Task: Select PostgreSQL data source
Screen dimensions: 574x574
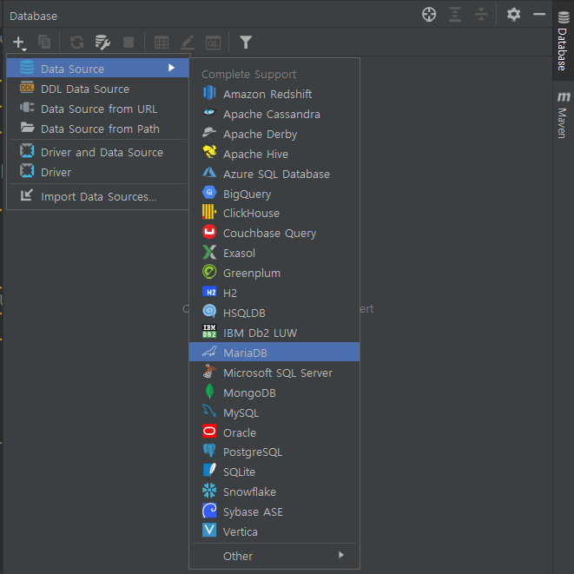Action: coord(274,452)
